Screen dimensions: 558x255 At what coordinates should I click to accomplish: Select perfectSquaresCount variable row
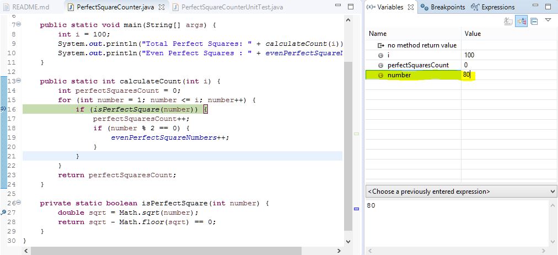pyautogui.click(x=418, y=65)
